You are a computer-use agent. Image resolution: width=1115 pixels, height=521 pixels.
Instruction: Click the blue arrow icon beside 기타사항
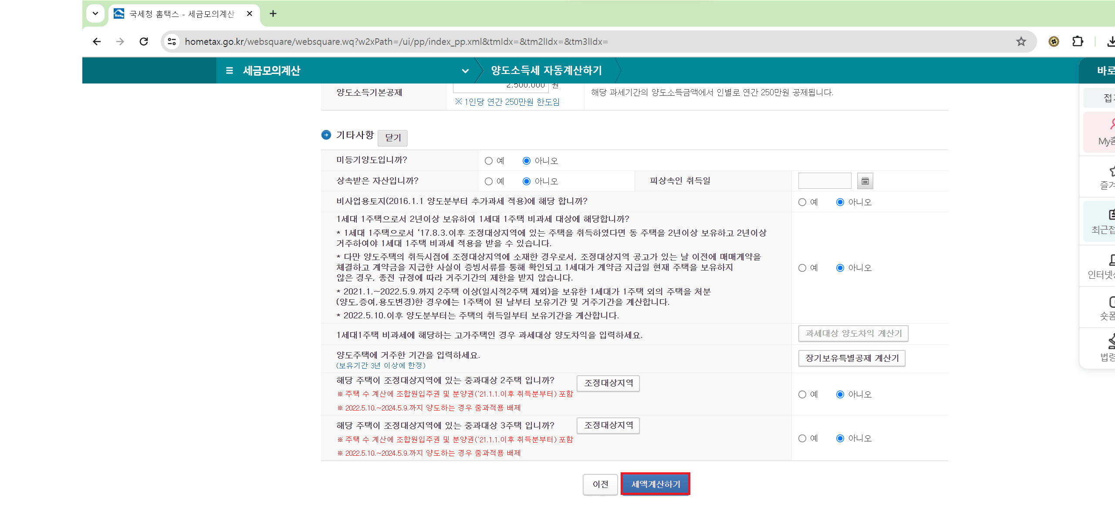(x=326, y=135)
